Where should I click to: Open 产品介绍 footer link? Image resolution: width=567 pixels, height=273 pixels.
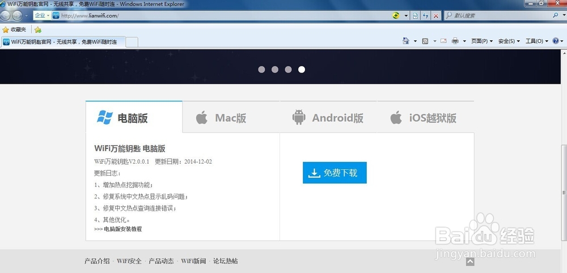coord(97,261)
